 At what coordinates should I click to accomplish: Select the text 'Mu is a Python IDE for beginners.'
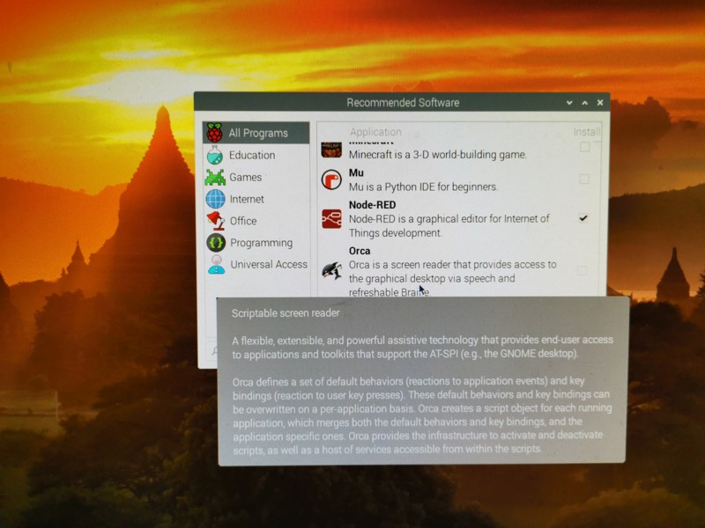(423, 187)
